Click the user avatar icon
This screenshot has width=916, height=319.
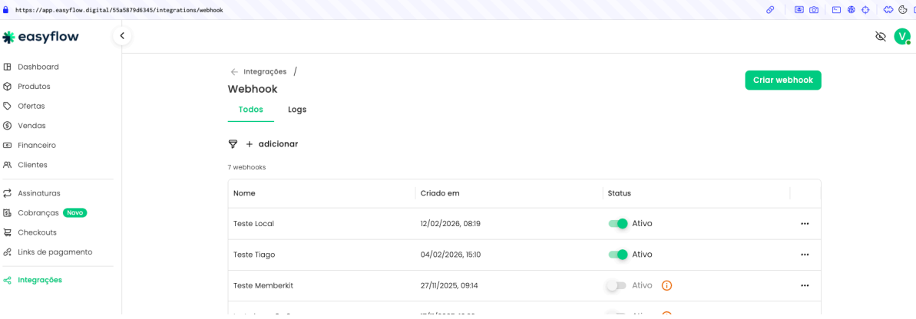(x=901, y=36)
